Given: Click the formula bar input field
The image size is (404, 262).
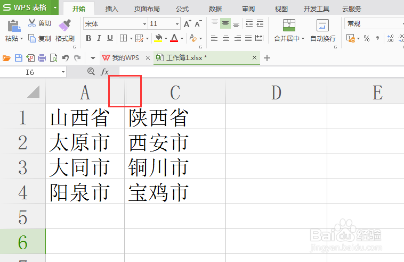Looking at the screenshot, I should (x=261, y=72).
